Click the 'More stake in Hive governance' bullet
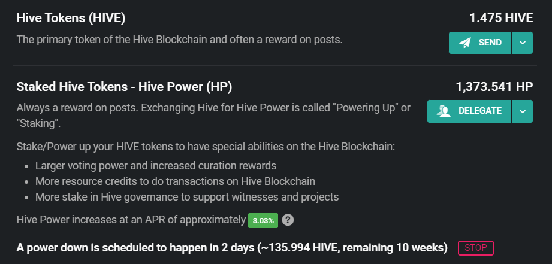Image resolution: width=552 pixels, height=264 pixels. 187,197
